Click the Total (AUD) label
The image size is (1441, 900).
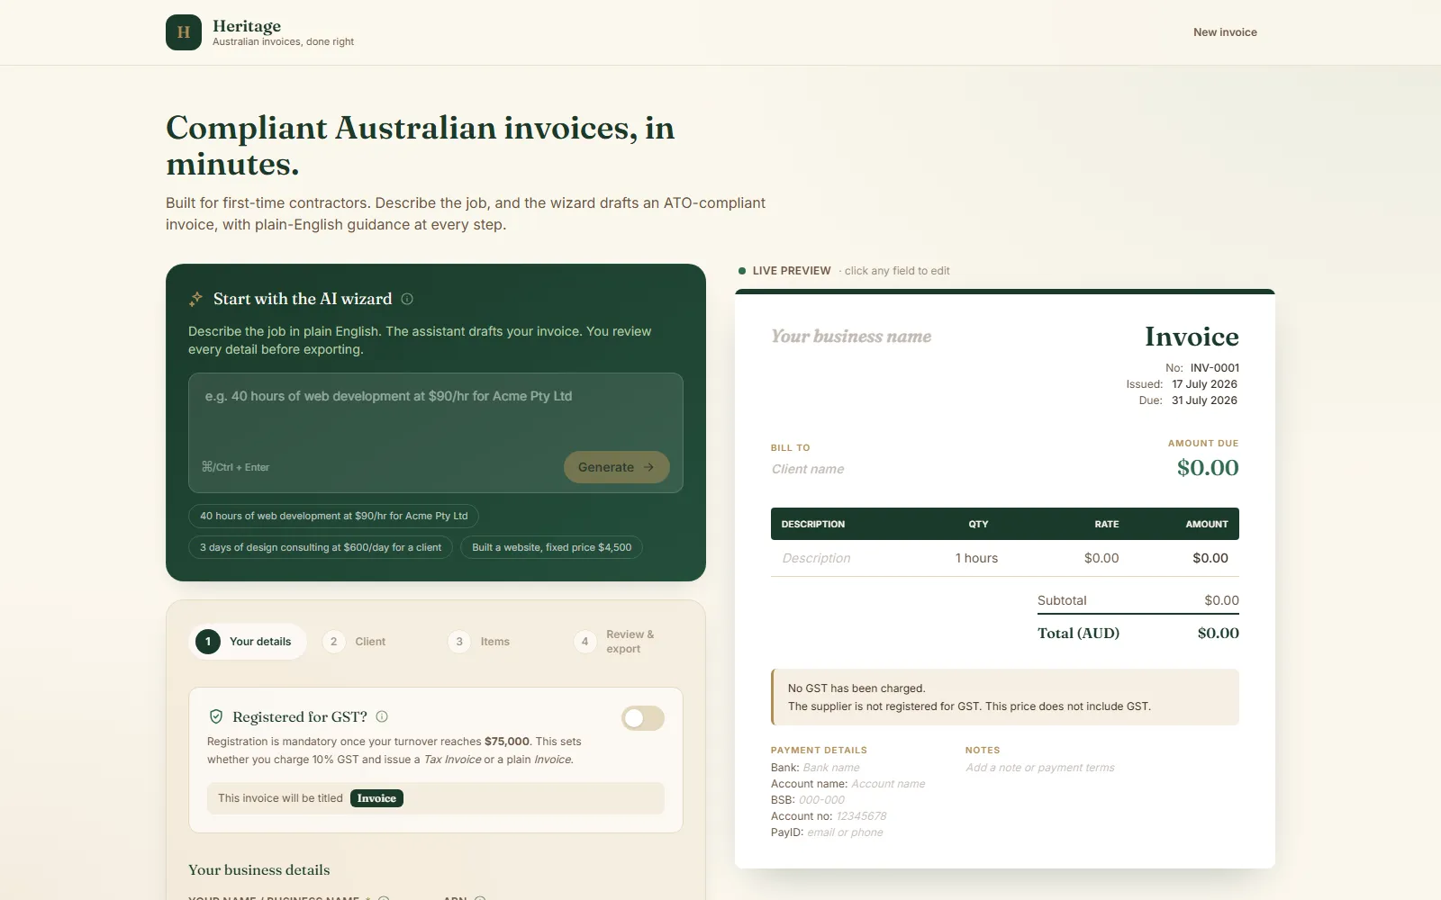[1078, 634]
